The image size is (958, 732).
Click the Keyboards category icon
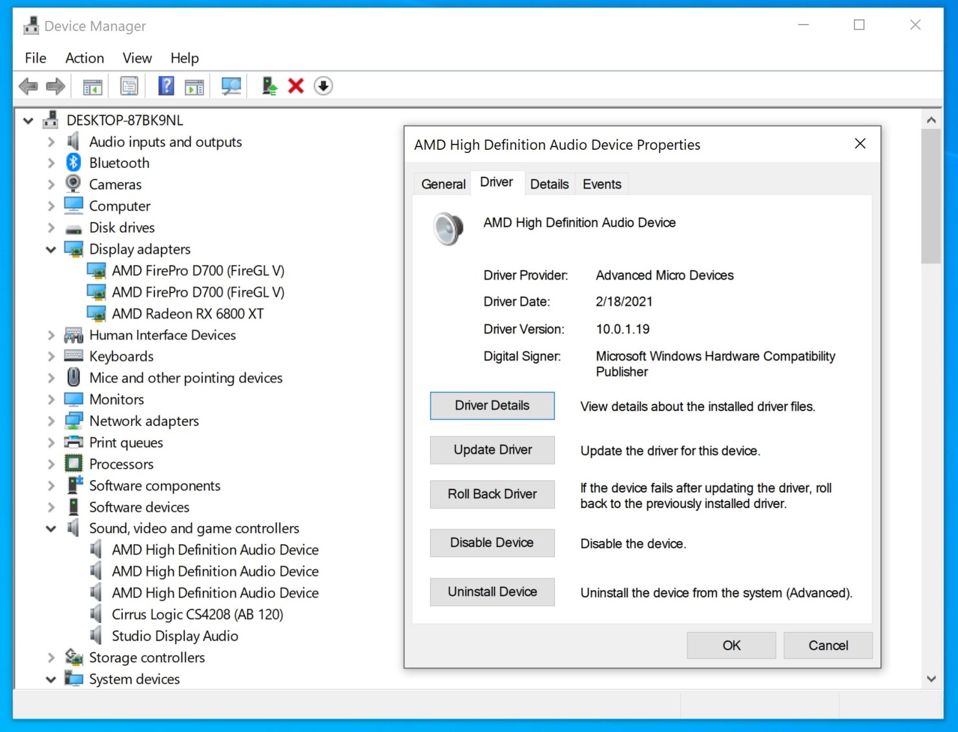click(x=74, y=356)
